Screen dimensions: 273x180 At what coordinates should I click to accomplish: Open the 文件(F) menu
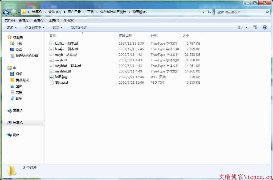10,20
